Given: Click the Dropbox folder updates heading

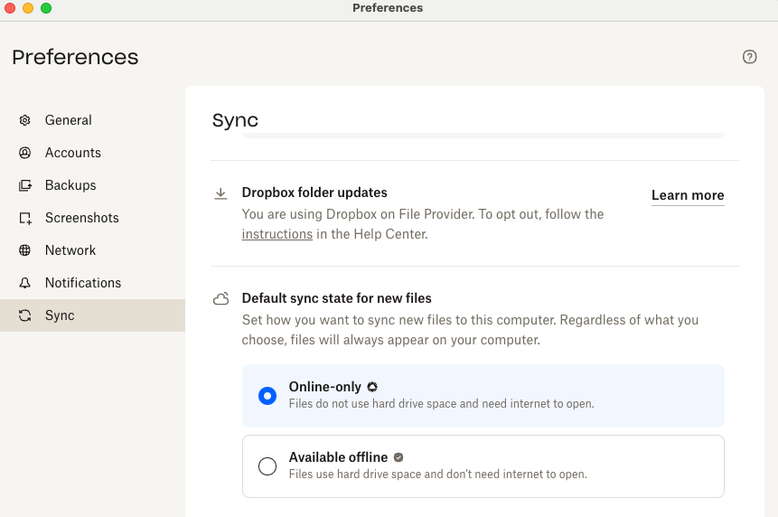Looking at the screenshot, I should tap(314, 193).
